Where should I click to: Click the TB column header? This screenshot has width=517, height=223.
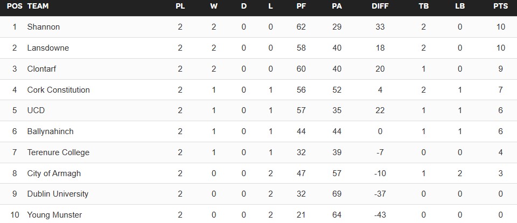click(423, 6)
